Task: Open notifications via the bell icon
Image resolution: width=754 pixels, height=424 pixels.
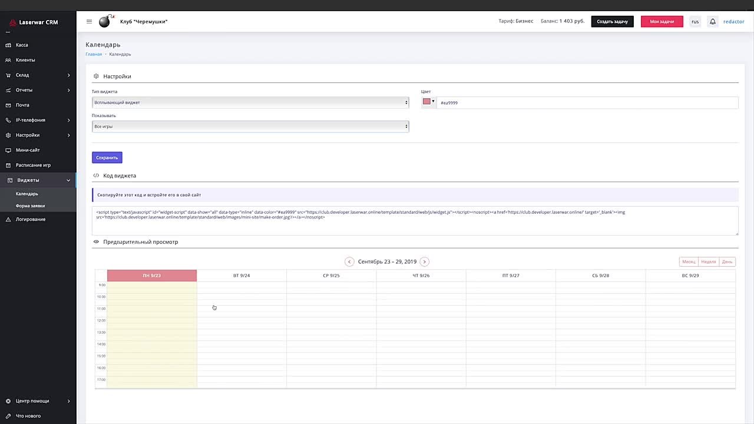Action: [x=712, y=21]
